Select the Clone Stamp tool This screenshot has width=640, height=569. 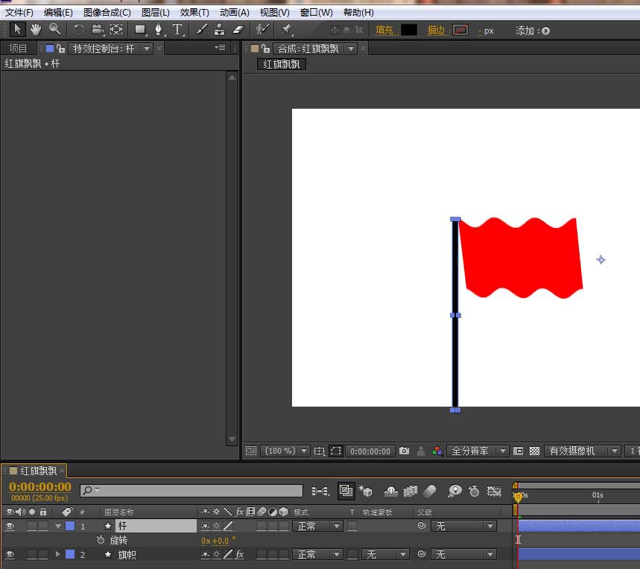click(220, 29)
